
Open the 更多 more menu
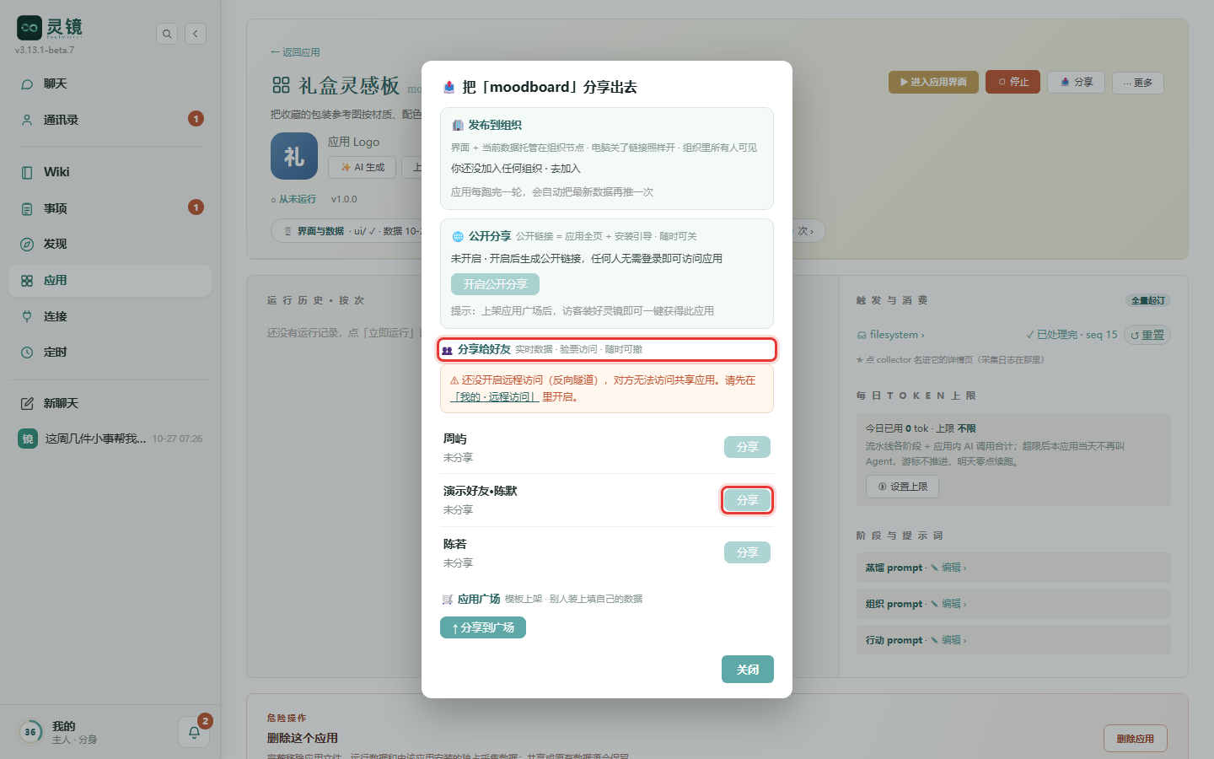[x=1138, y=83]
